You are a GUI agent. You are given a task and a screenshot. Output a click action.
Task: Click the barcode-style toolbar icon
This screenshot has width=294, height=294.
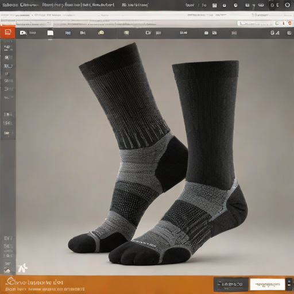(234, 33)
